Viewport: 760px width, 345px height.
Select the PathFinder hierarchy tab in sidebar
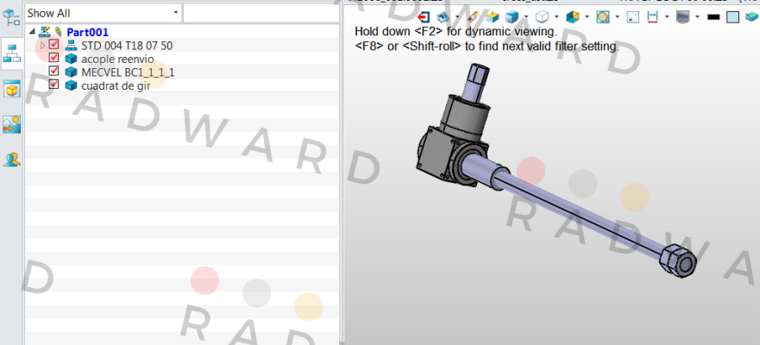coord(11,53)
